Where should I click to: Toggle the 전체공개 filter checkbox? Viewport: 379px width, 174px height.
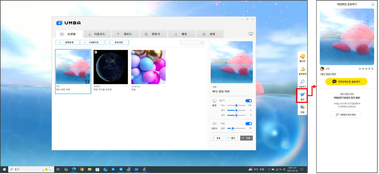[68, 42]
